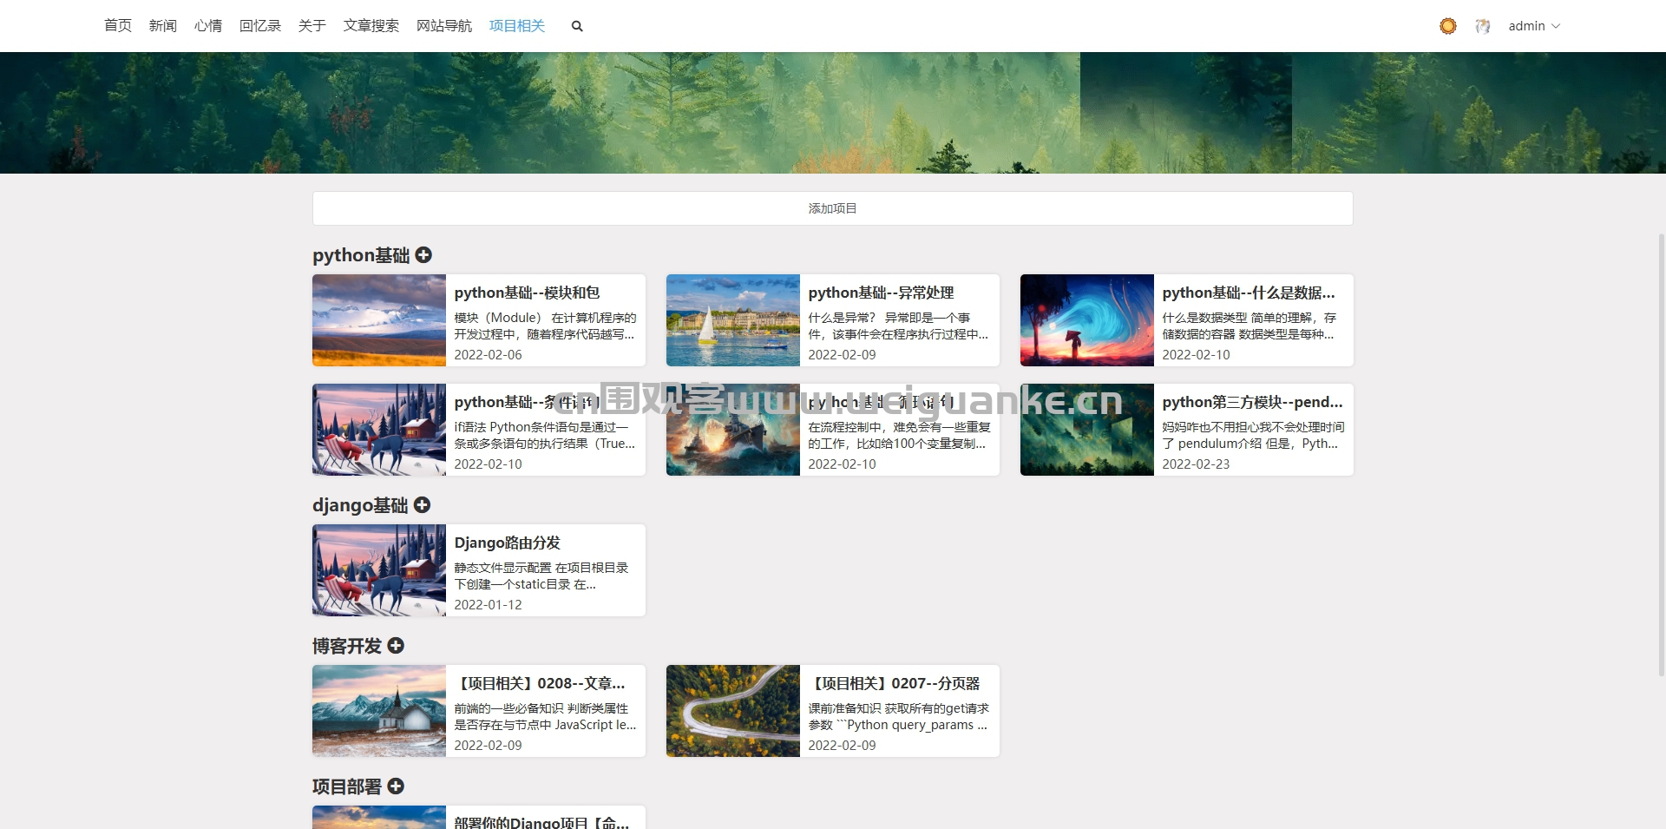Open article python基础--什么是数据...
The width and height of the screenshot is (1666, 829).
[x=1249, y=293]
